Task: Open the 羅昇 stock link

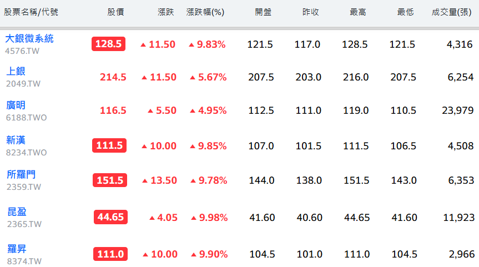Action: pyautogui.click(x=17, y=249)
